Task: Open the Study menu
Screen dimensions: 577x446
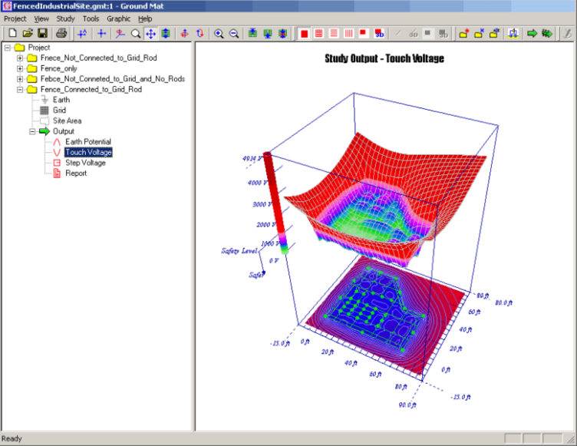Action: (x=65, y=18)
